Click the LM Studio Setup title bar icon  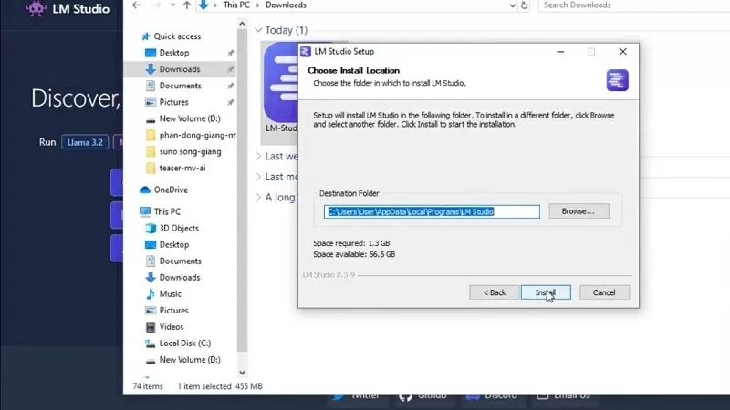coord(306,52)
